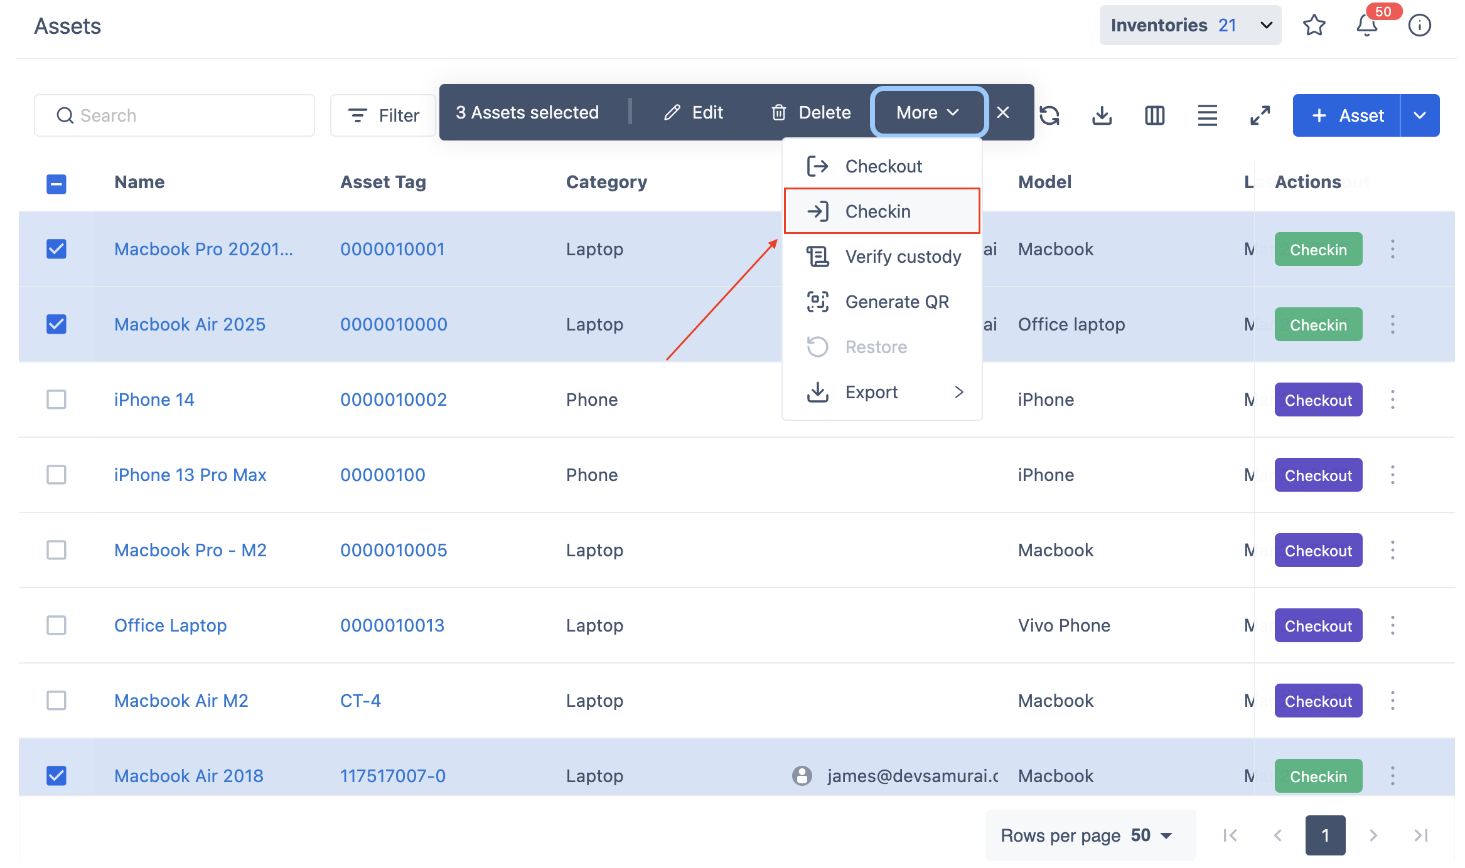Expand table to fullscreen view
The image size is (1465, 868).
[x=1260, y=115]
